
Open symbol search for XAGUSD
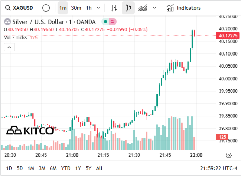[x=19, y=8]
